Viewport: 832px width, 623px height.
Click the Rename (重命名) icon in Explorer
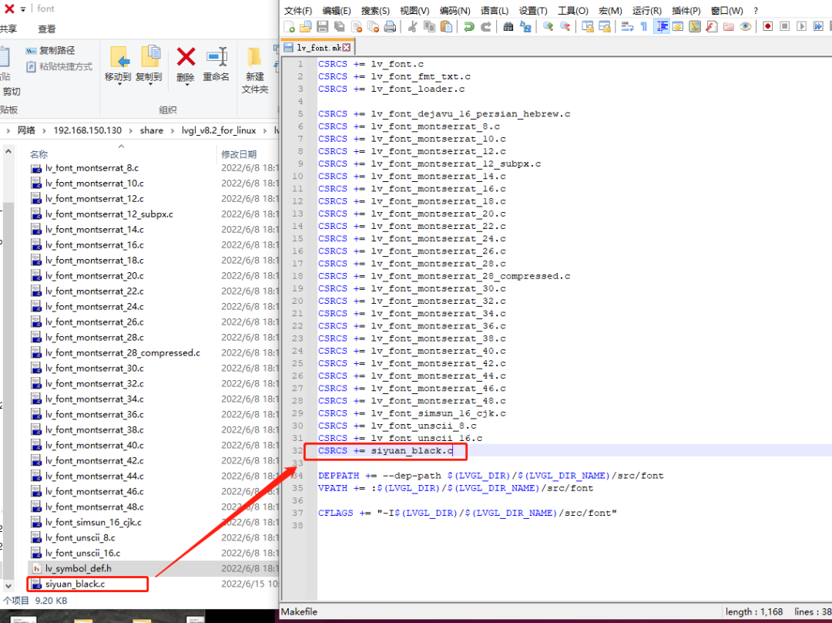(x=216, y=57)
